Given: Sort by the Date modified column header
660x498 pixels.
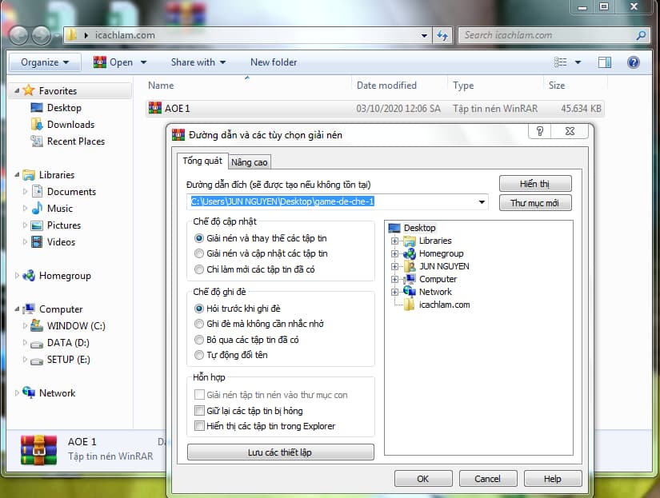Looking at the screenshot, I should 386,86.
